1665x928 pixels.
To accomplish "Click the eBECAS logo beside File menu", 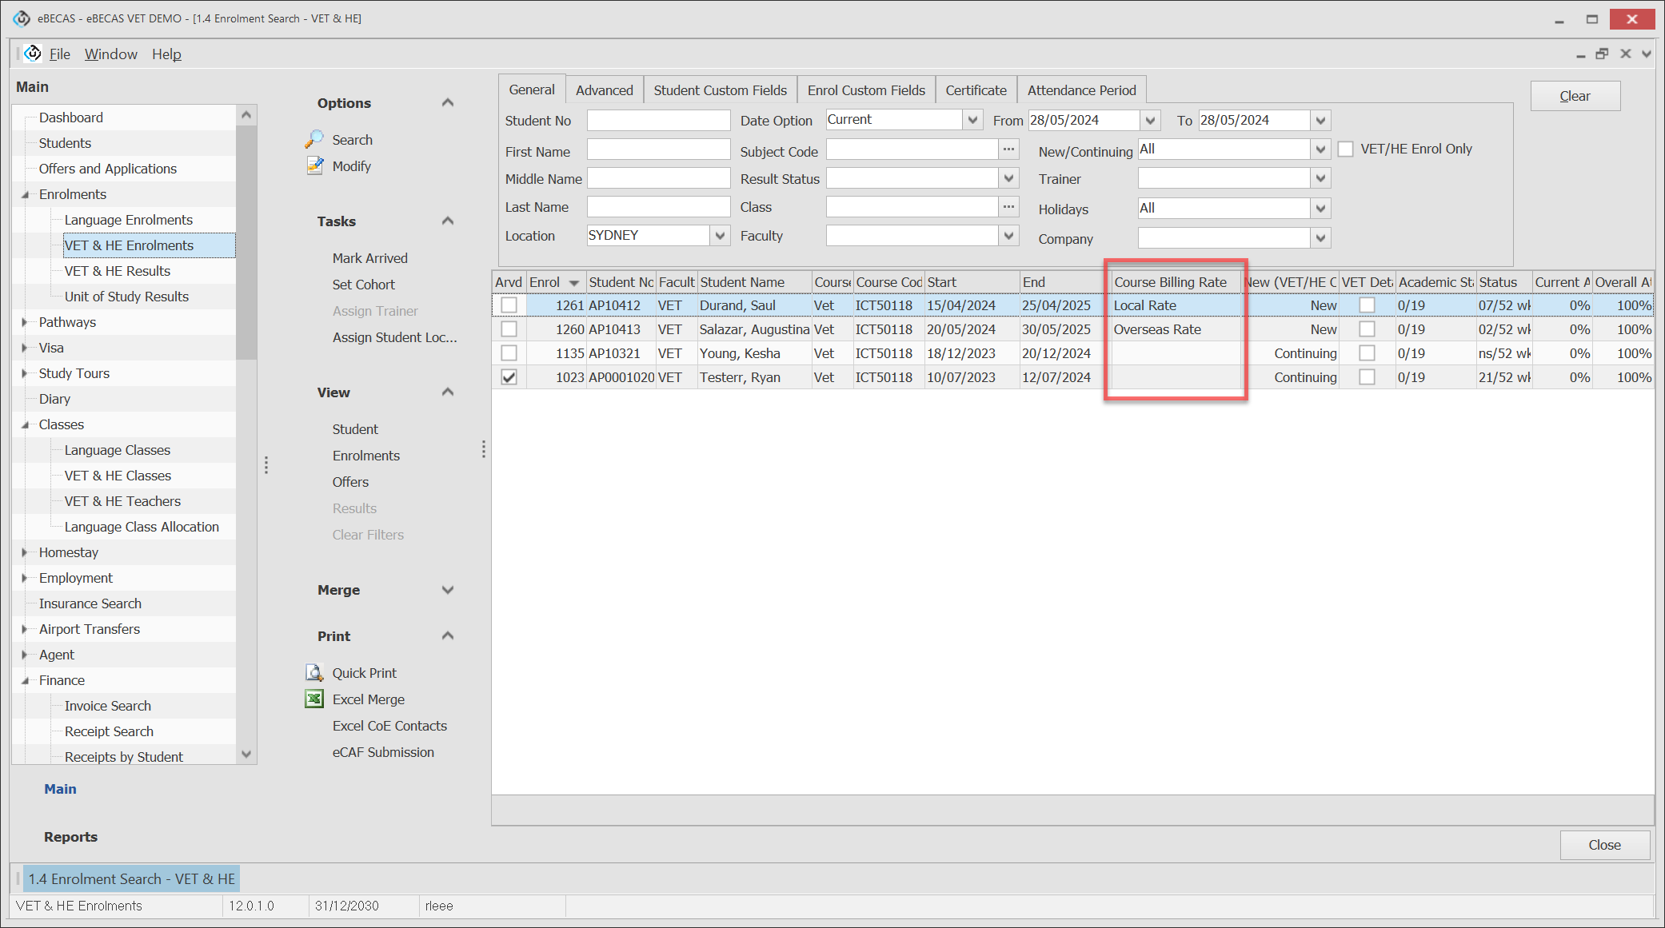I will click(x=33, y=54).
